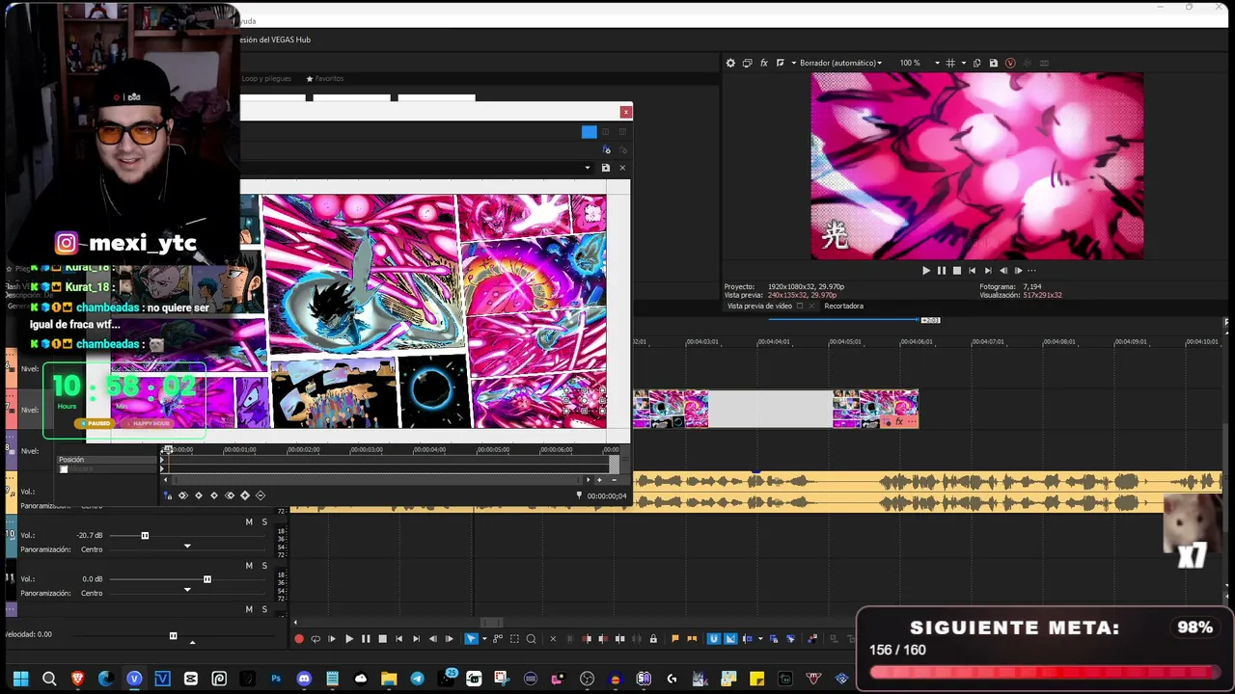Open Telegram from the Windows taskbar

tap(417, 680)
